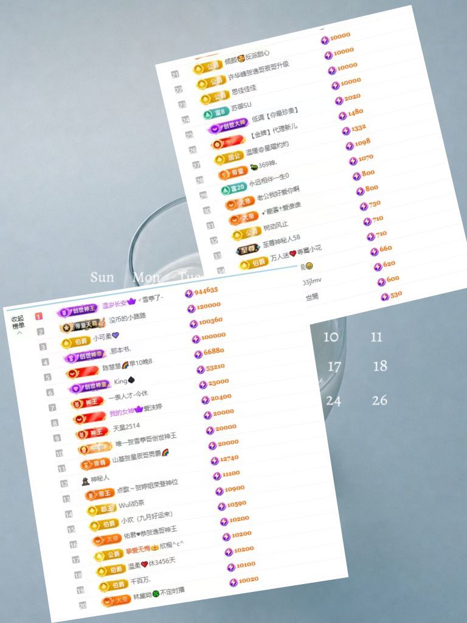The image size is (467, 623).
Task: Click 伯爵 badge beside 小欢(九月好运来)
Action: pyautogui.click(x=104, y=525)
